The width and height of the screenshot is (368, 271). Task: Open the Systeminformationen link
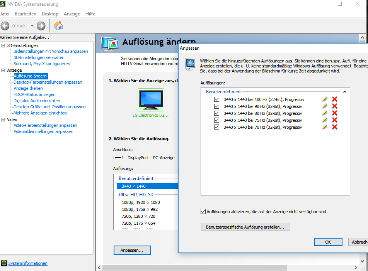(28, 263)
